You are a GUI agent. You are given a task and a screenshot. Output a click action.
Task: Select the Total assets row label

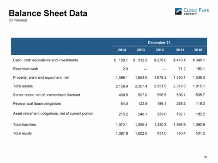pos(23,86)
